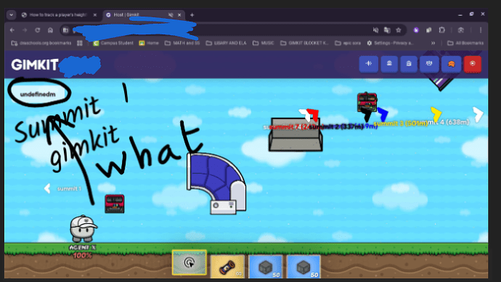Viewport: 501px width, 282px height.
Task: Open the tab search dropdown arrow
Action: (x=12, y=15)
